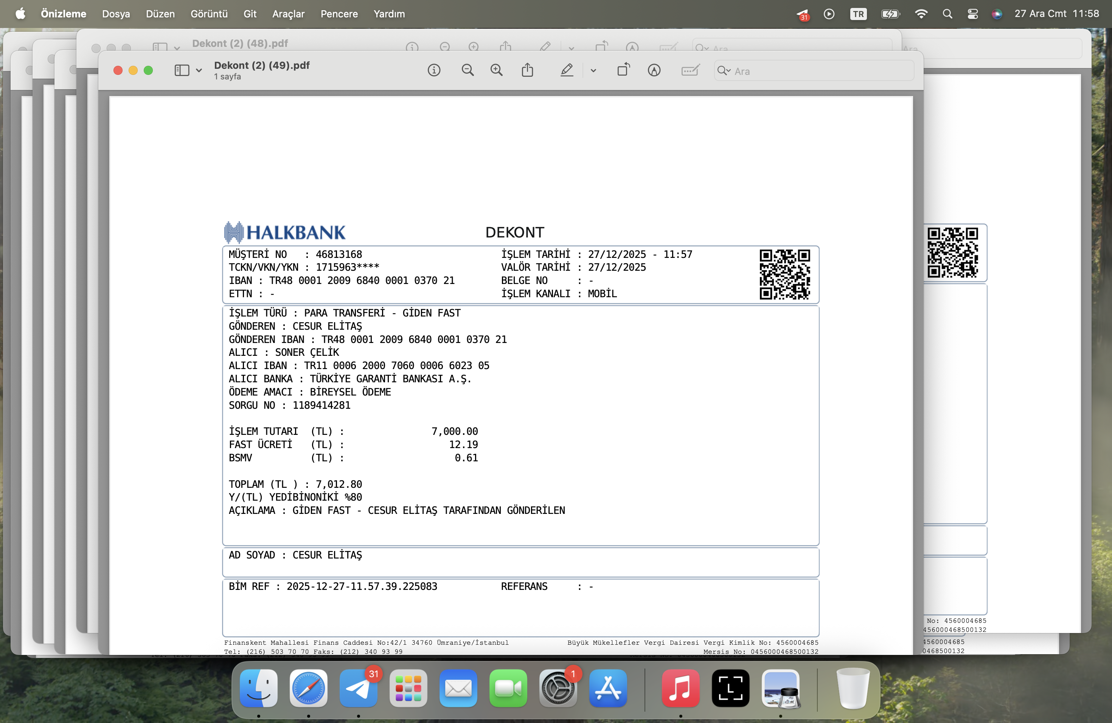This screenshot has width=1112, height=723.
Task: Open search options magnifier dropdown
Action: tap(724, 71)
